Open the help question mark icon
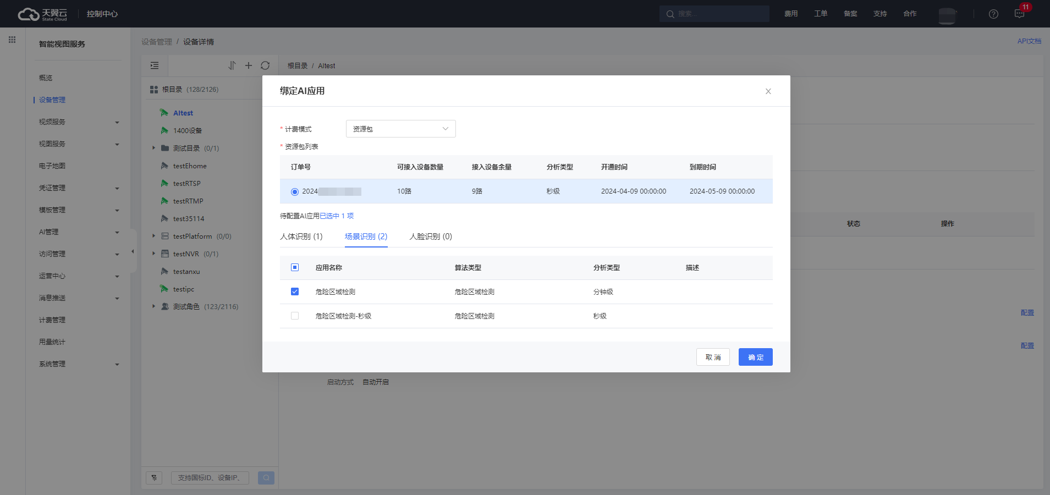The image size is (1050, 495). pyautogui.click(x=993, y=14)
